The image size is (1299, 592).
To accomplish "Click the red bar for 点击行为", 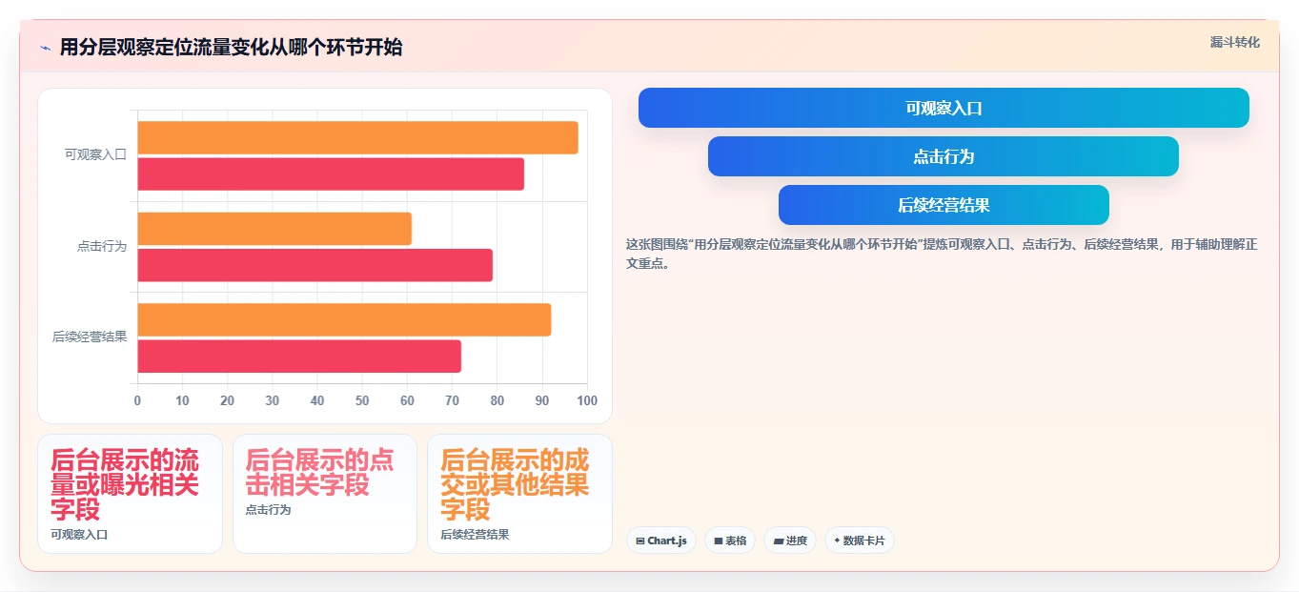I will tap(315, 265).
